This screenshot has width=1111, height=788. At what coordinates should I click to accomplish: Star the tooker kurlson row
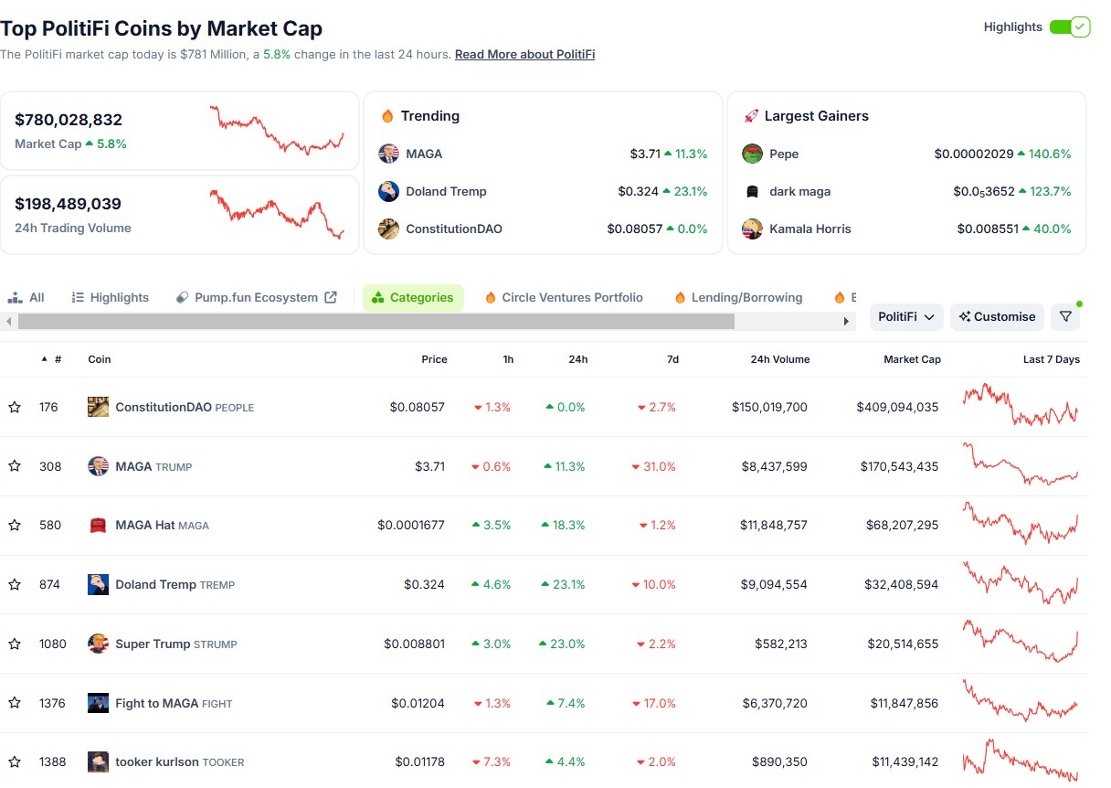pyautogui.click(x=15, y=761)
